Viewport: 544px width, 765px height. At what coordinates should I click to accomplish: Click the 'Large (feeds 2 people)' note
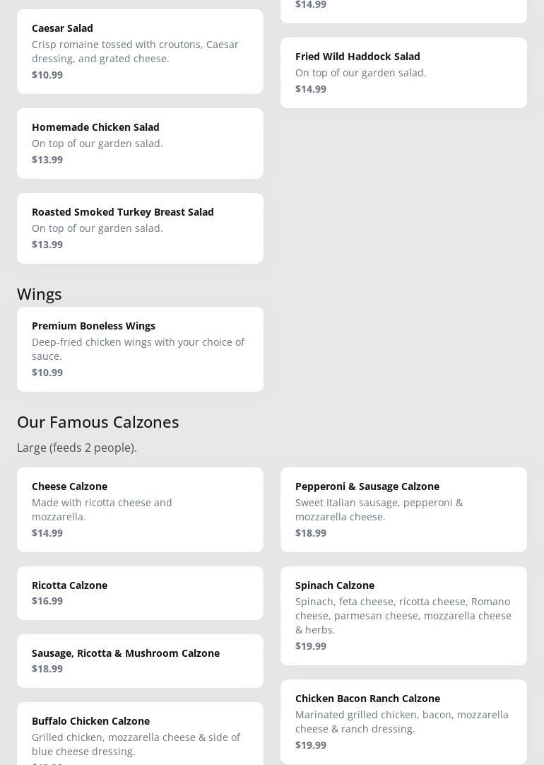pyautogui.click(x=77, y=448)
